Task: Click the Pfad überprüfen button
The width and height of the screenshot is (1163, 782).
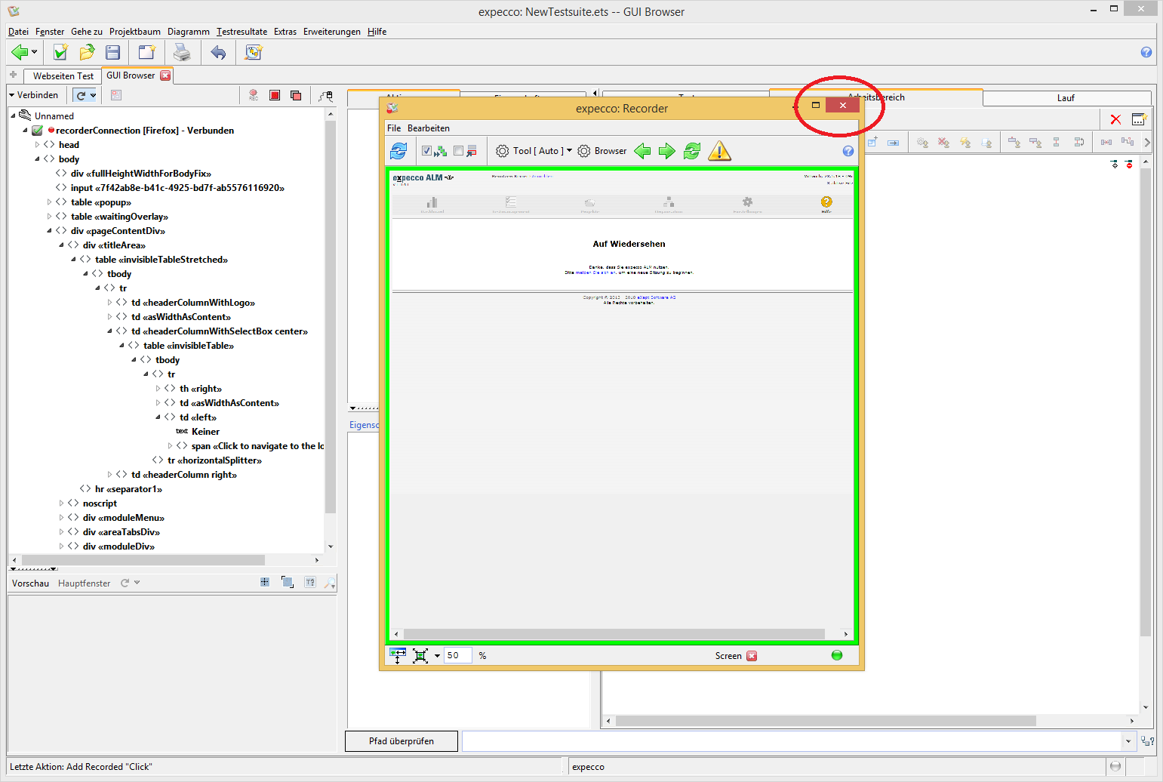Action: tap(401, 741)
